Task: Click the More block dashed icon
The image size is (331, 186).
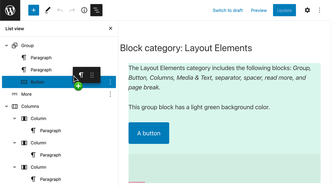Action: click(x=15, y=94)
